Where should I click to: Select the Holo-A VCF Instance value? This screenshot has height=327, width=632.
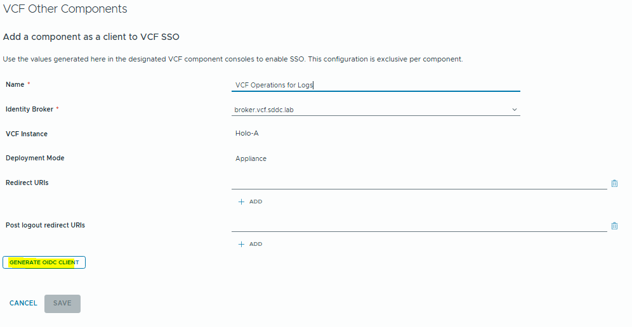pos(247,134)
